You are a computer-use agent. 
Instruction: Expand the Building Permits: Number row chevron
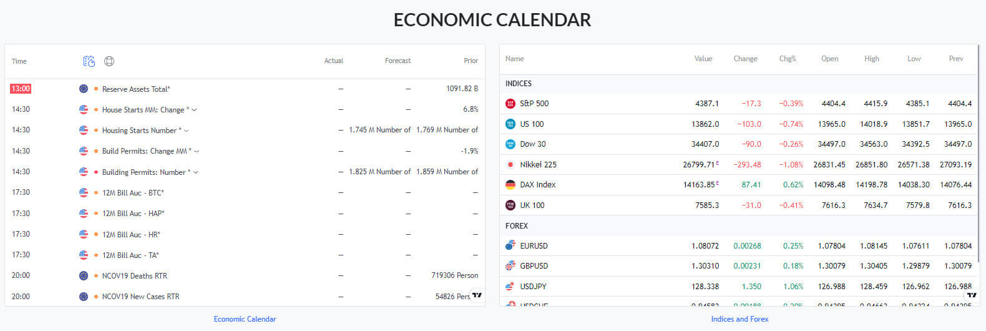click(x=196, y=172)
